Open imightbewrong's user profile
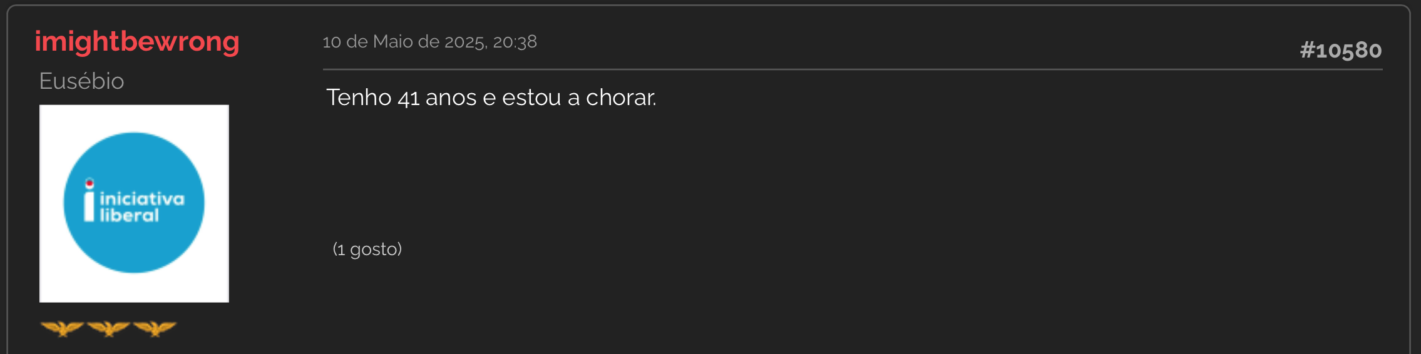This screenshot has width=1421, height=354. [x=137, y=43]
